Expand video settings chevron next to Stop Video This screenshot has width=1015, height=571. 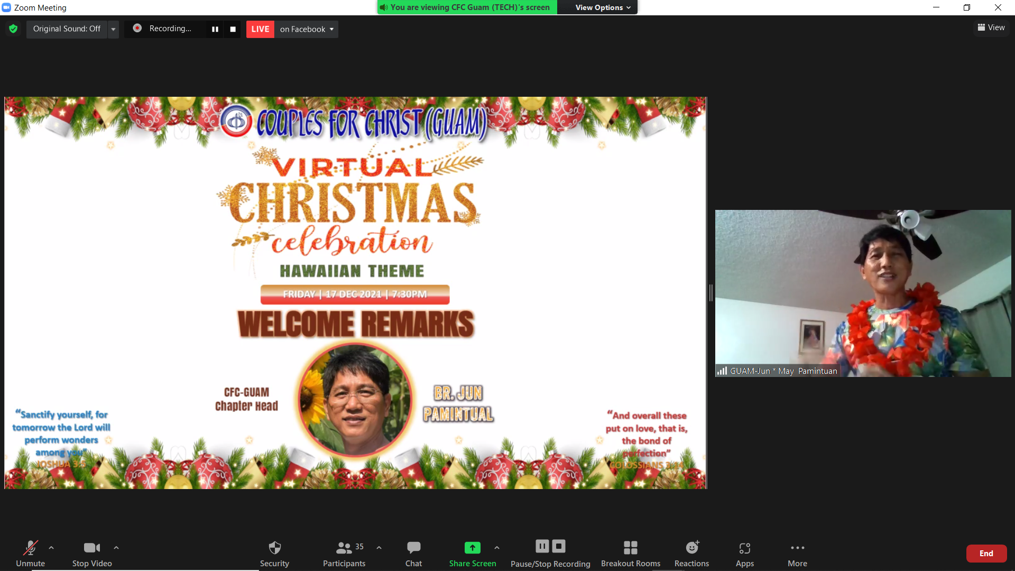coord(116,548)
